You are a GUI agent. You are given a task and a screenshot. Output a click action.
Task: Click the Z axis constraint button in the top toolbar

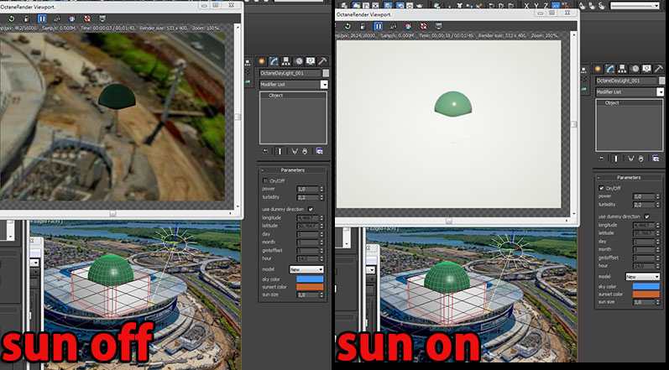pyautogui.click(x=546, y=6)
